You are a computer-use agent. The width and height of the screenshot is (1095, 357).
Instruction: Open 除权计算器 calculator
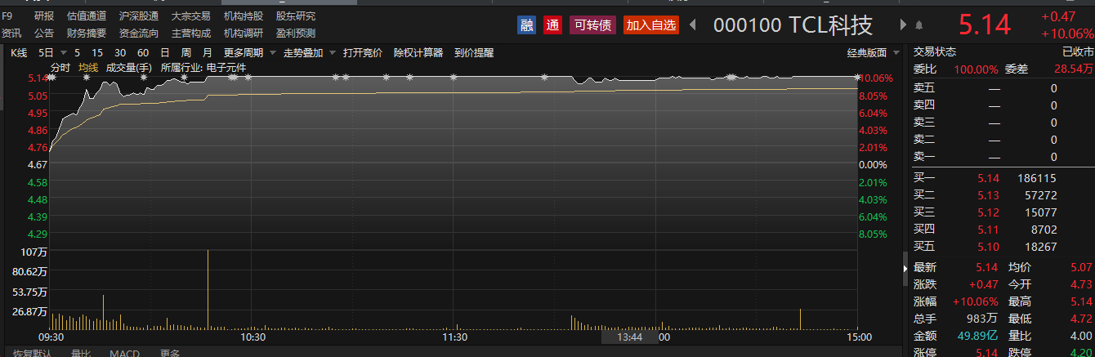click(418, 52)
